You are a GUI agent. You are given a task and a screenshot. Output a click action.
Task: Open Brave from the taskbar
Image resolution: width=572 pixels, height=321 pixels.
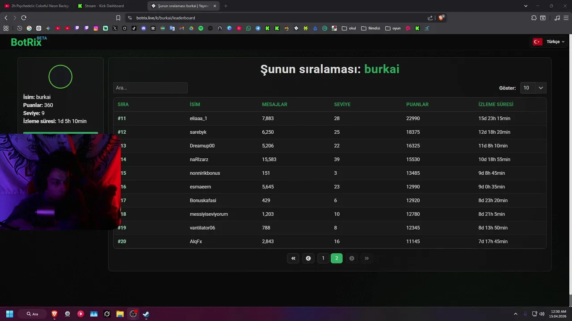55,314
